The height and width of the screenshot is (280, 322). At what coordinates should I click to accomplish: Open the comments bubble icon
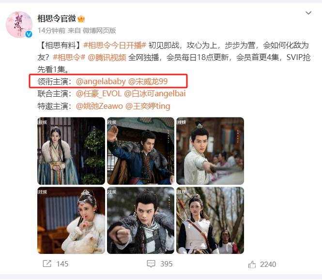(151, 264)
